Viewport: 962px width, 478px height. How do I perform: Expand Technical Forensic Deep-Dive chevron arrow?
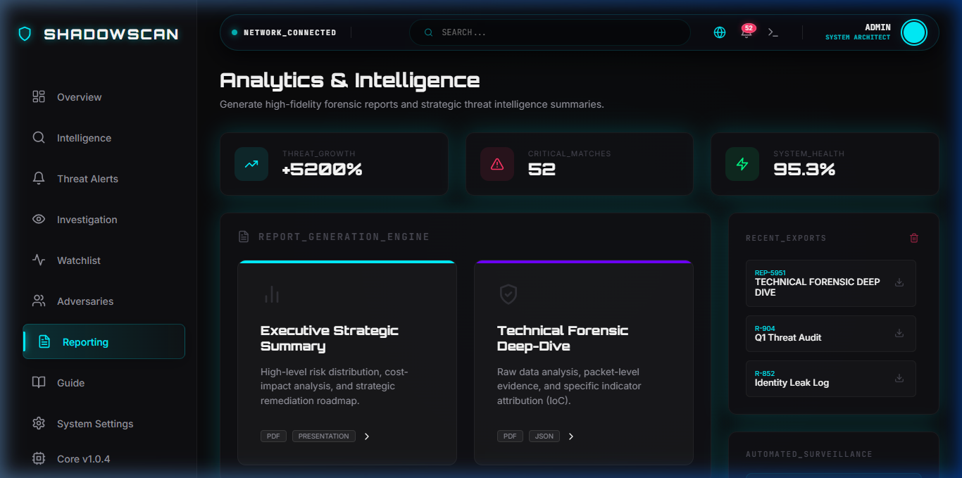click(x=571, y=436)
